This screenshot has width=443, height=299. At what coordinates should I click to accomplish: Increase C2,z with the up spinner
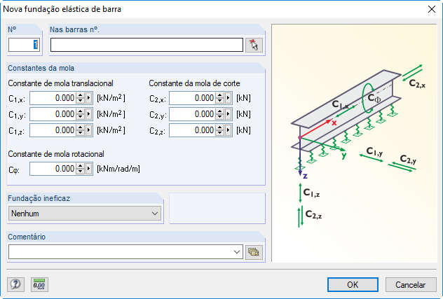pos(220,127)
